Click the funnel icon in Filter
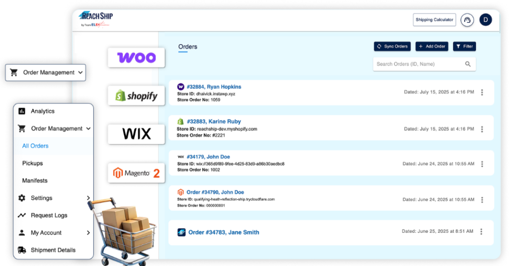Image resolution: width=509 pixels, height=266 pixels. [x=458, y=46]
